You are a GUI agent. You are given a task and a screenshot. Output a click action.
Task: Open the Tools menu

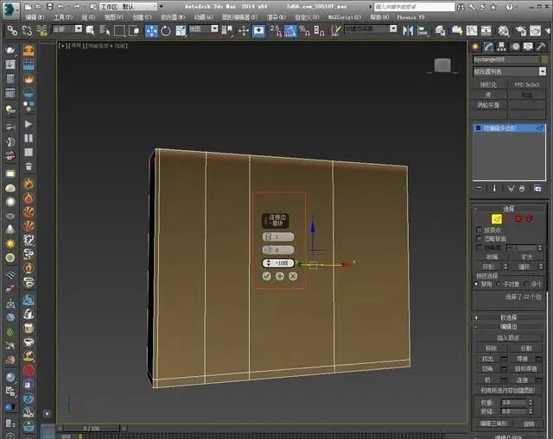(63, 17)
